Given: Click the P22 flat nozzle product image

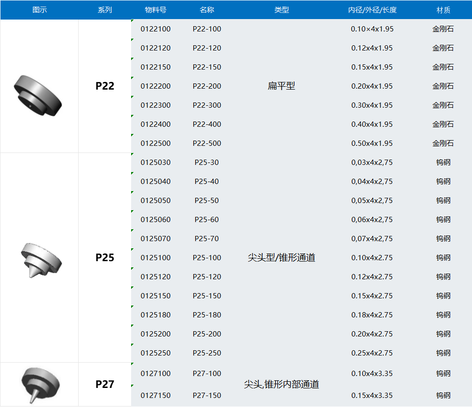Looking at the screenshot, I should (39, 95).
